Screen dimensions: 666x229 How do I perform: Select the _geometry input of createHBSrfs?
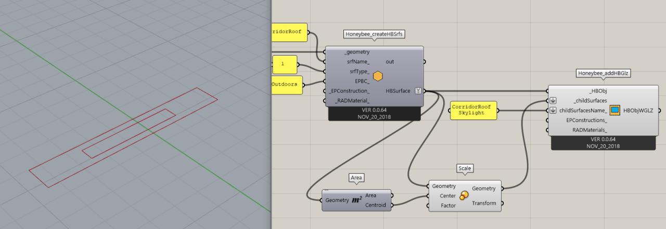coord(357,52)
